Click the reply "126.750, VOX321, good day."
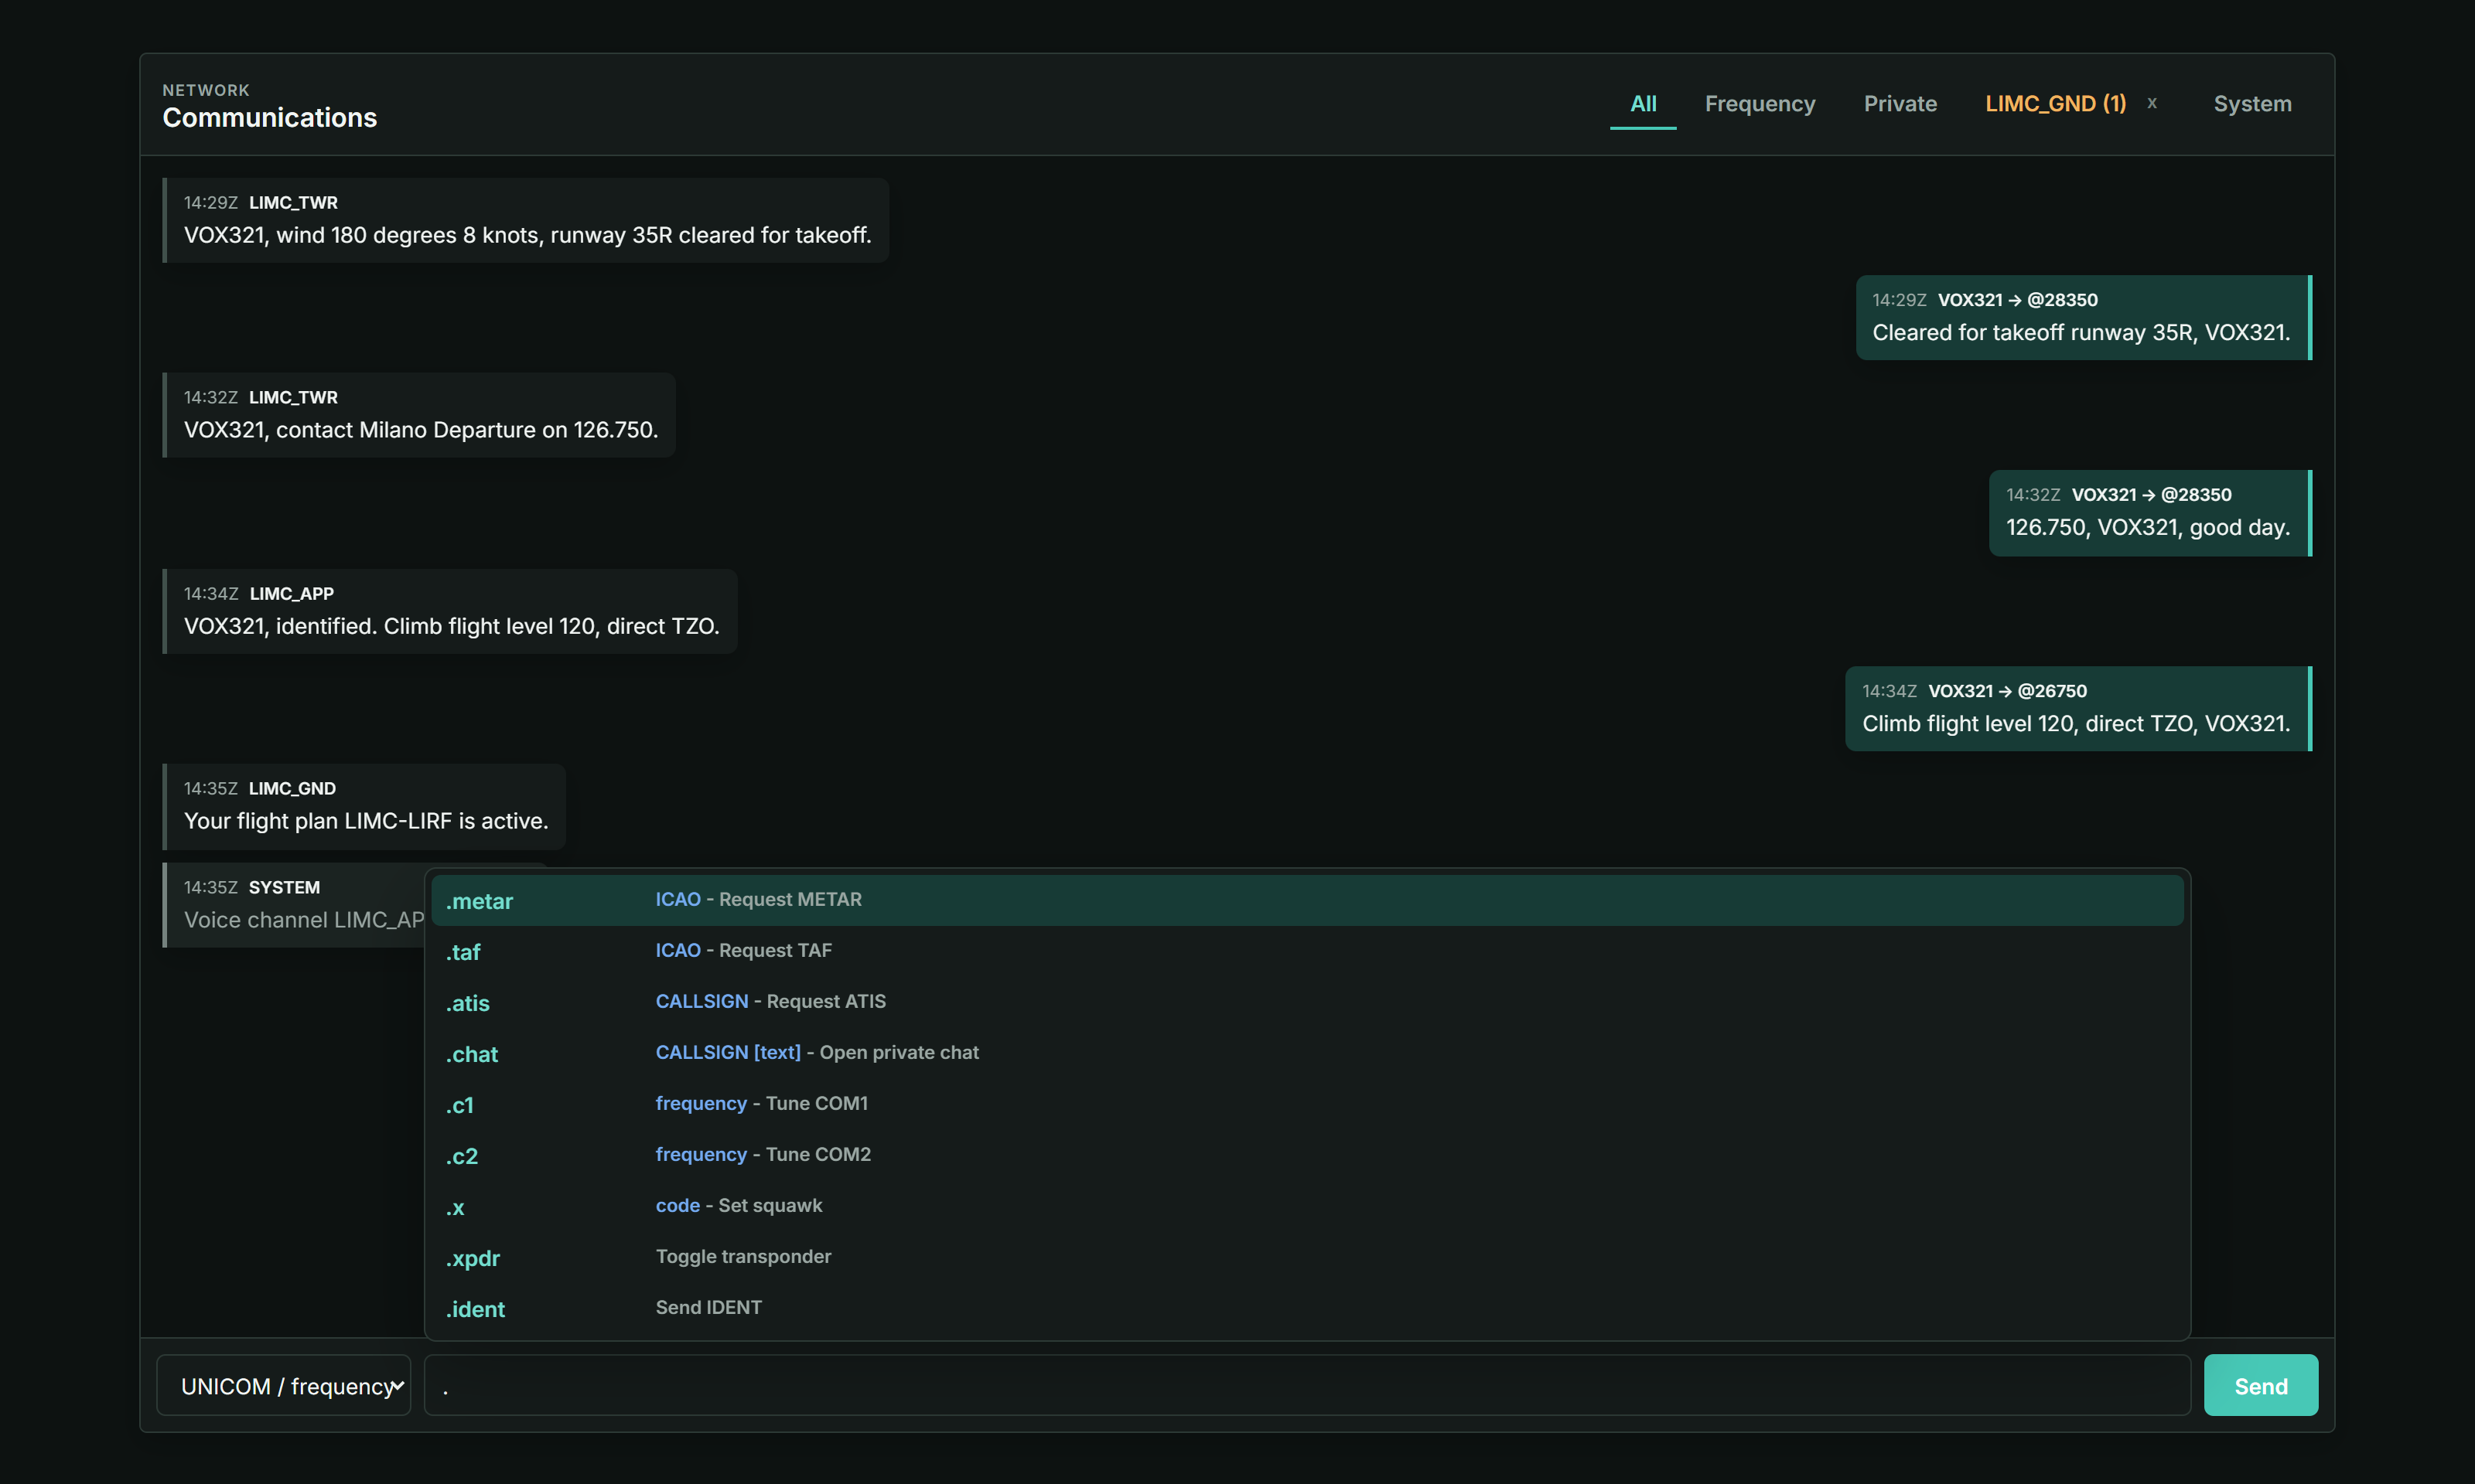This screenshot has width=2475, height=1484. click(2151, 513)
